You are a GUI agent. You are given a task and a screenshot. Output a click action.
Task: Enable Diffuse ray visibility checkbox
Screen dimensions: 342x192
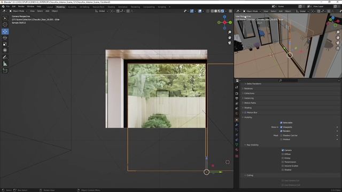pyautogui.click(x=283, y=154)
